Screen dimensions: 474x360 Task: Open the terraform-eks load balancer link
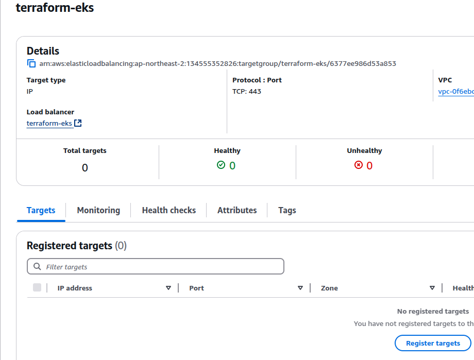49,123
